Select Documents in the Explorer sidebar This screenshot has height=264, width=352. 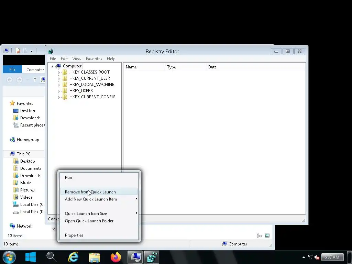tap(27, 168)
